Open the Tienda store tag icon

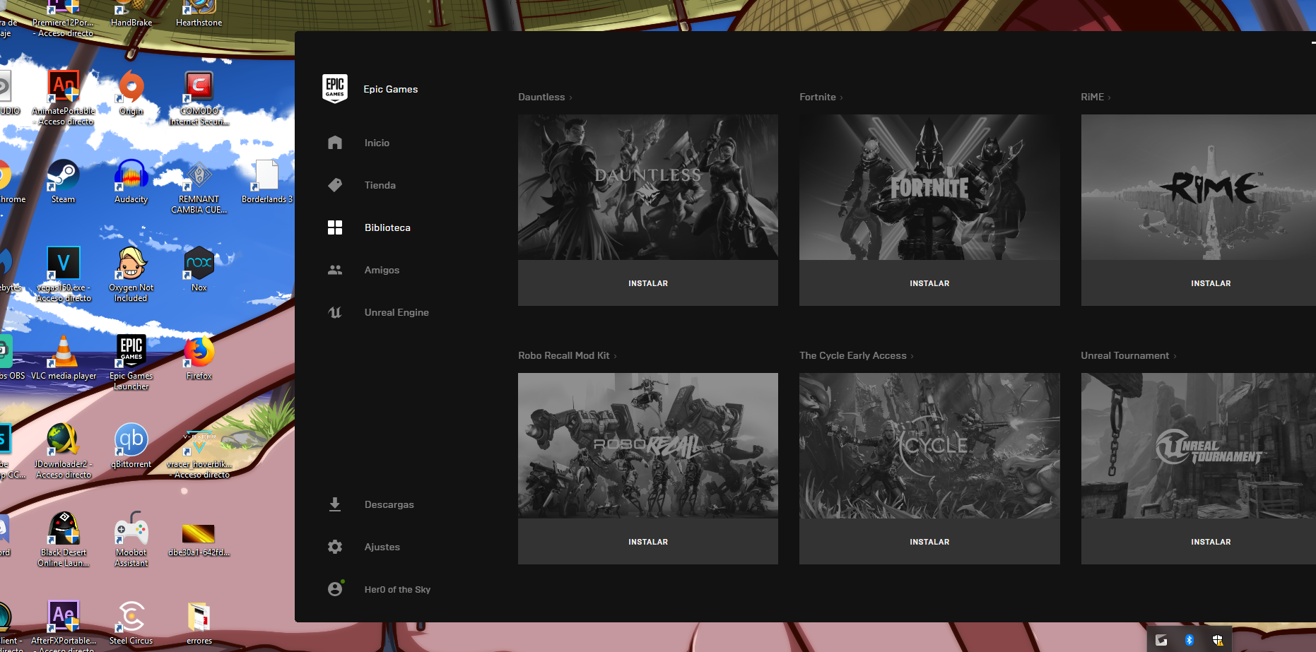(335, 185)
